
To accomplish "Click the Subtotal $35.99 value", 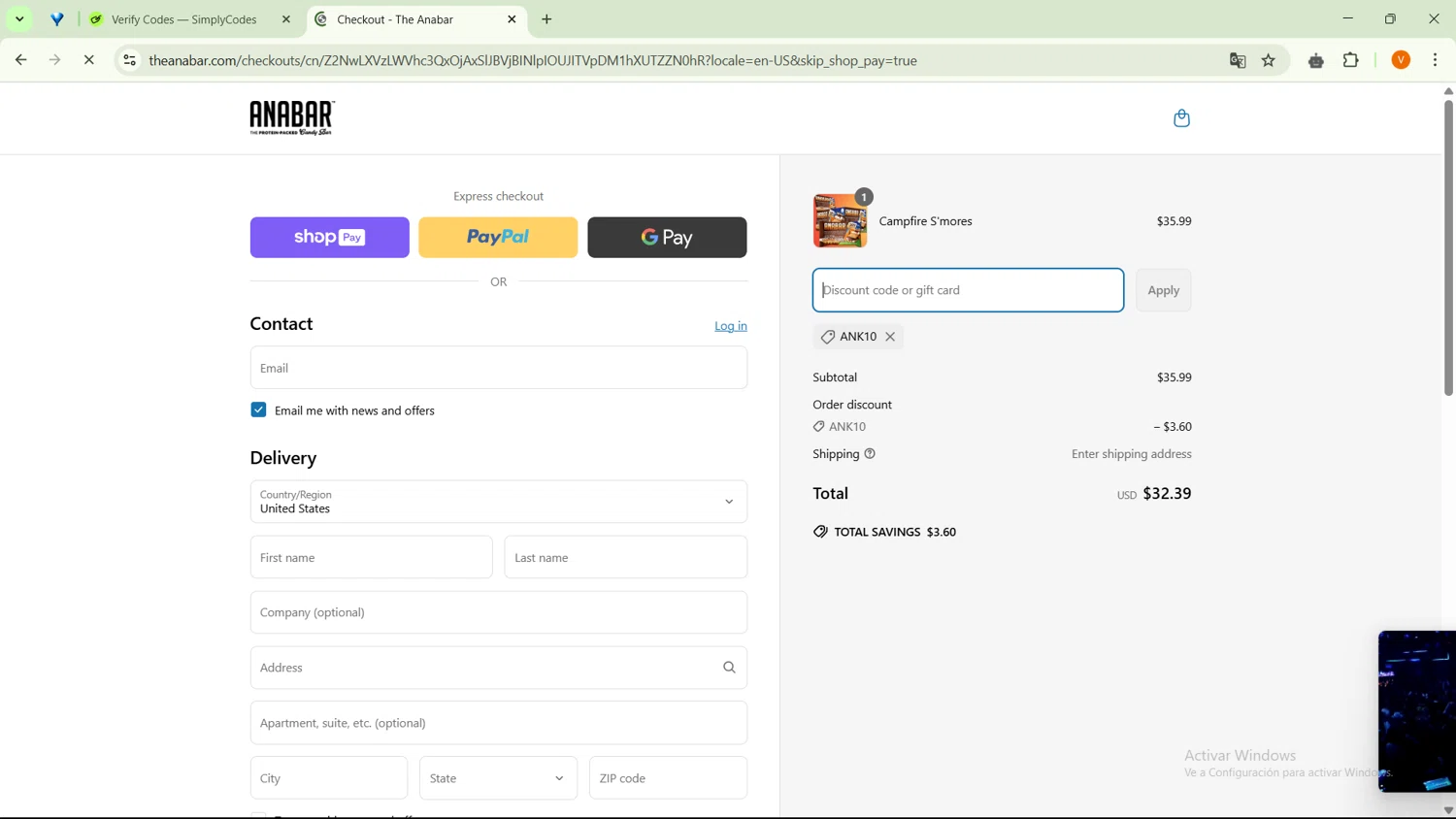I will pyautogui.click(x=1175, y=377).
